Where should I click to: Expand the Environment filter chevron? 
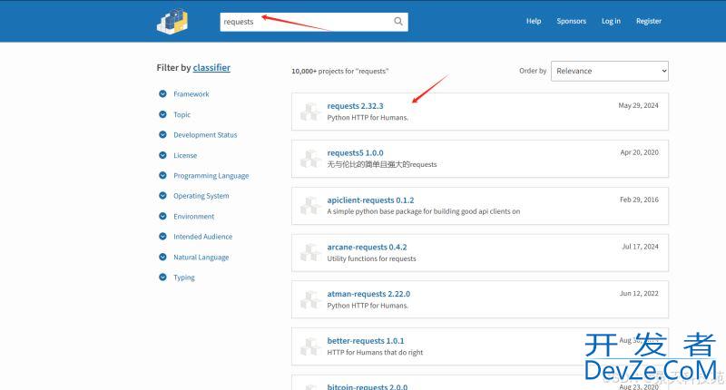[162, 216]
